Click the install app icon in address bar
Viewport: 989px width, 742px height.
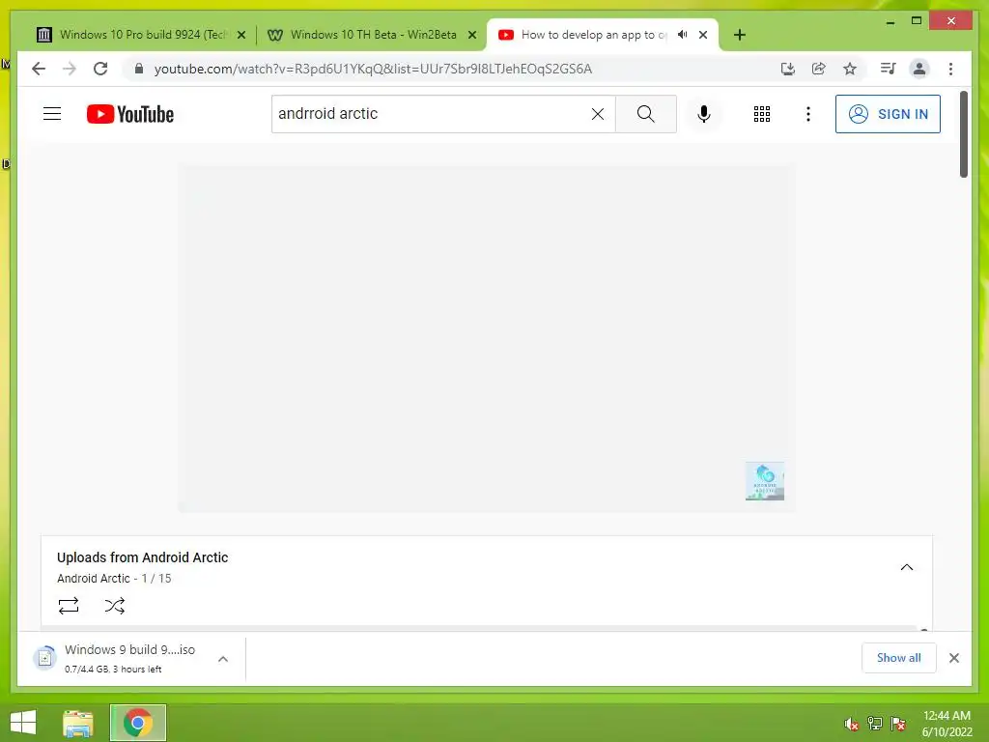coord(788,69)
